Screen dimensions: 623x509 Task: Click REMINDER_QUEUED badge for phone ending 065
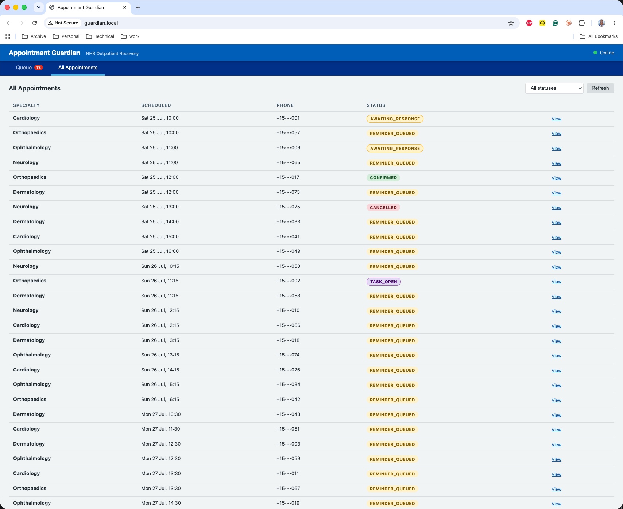[392, 163]
